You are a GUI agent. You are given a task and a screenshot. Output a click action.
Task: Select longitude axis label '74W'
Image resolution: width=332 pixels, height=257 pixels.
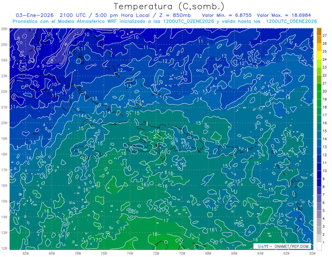tap(130, 253)
